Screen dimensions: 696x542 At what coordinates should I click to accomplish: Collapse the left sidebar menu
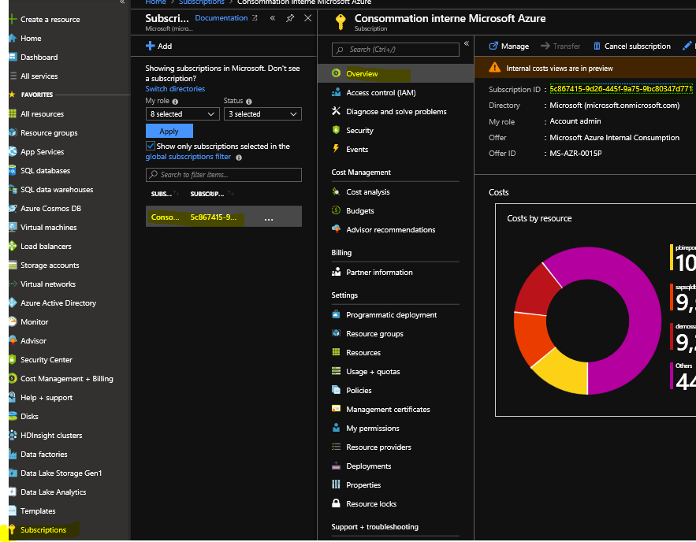coord(122,2)
